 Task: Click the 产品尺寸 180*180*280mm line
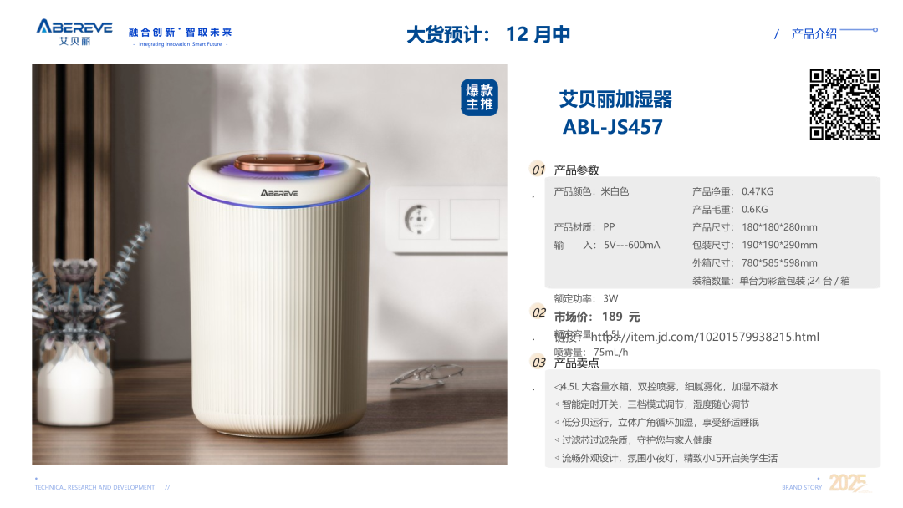(754, 227)
